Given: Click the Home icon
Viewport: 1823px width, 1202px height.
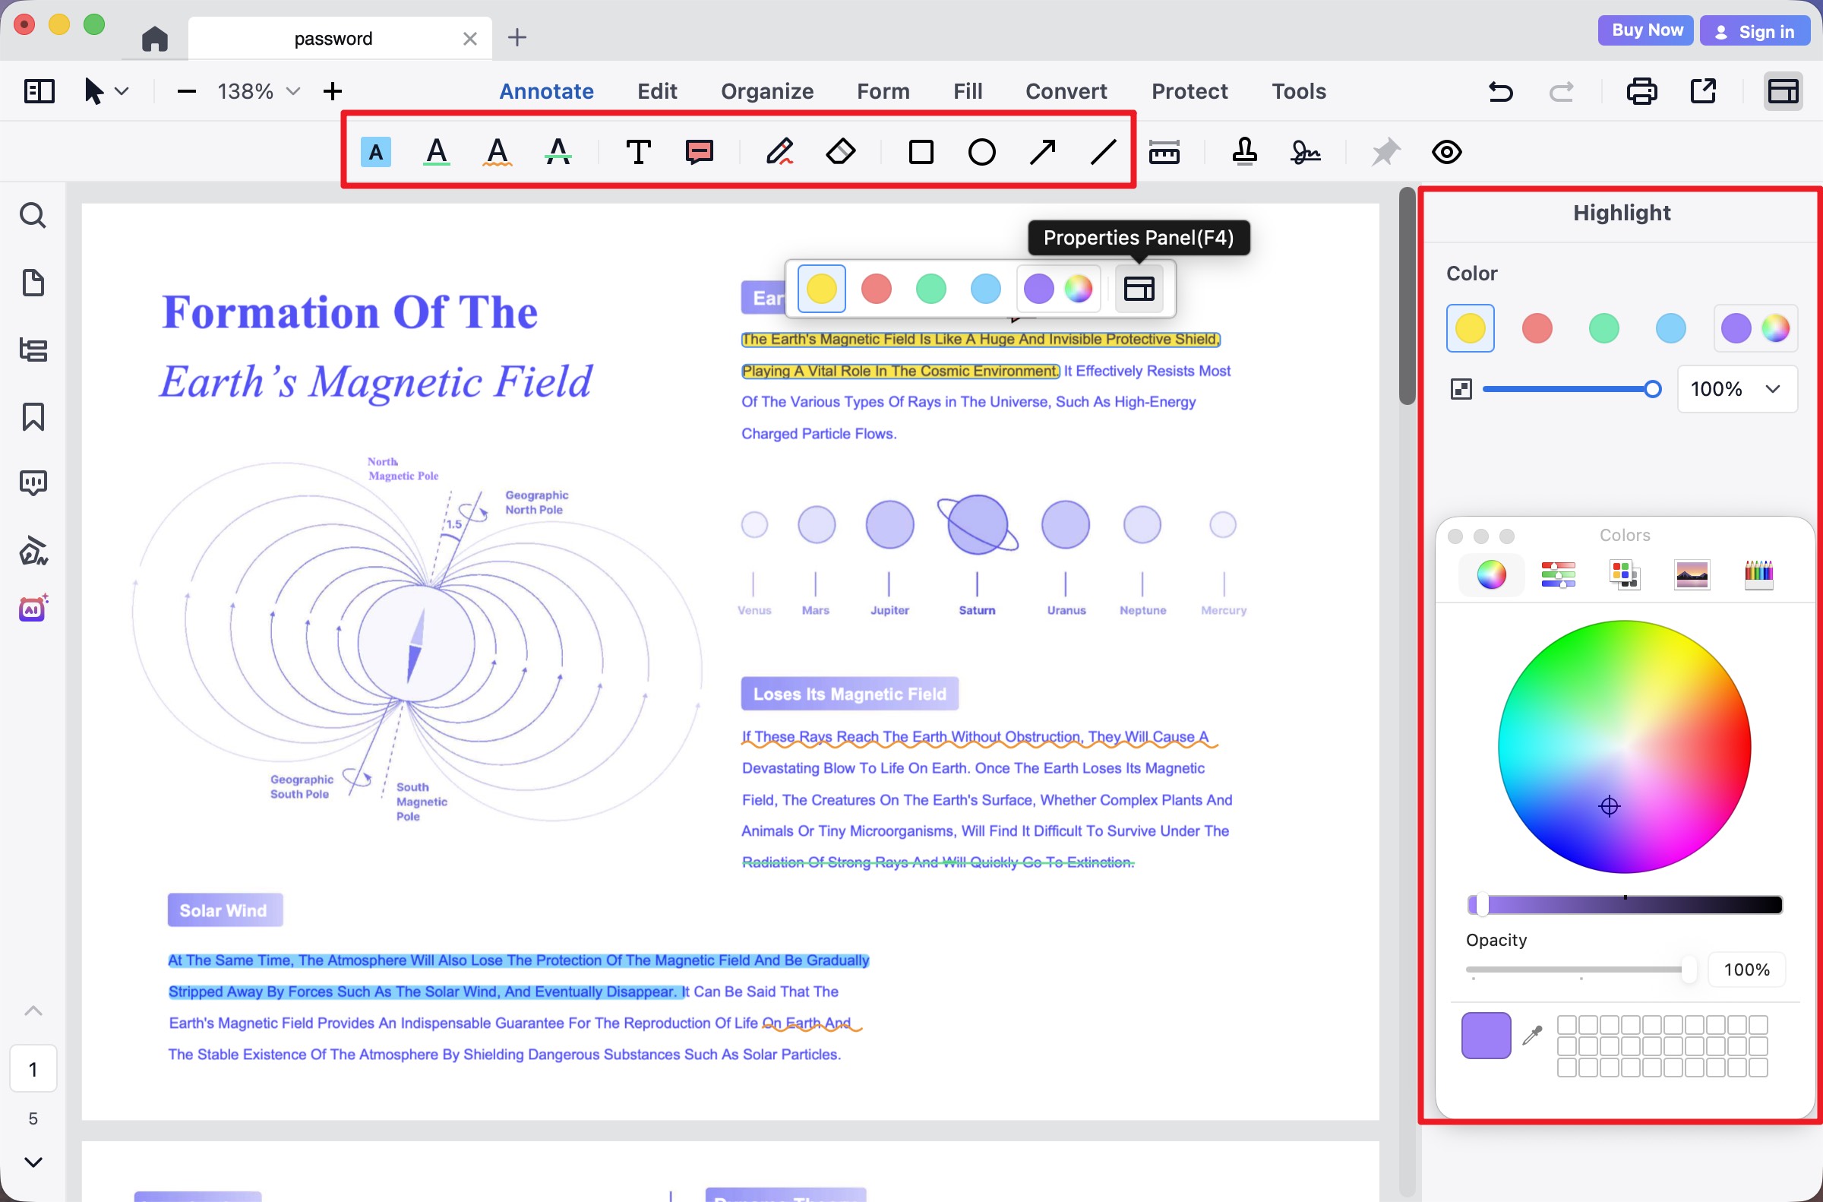Looking at the screenshot, I should (x=155, y=38).
